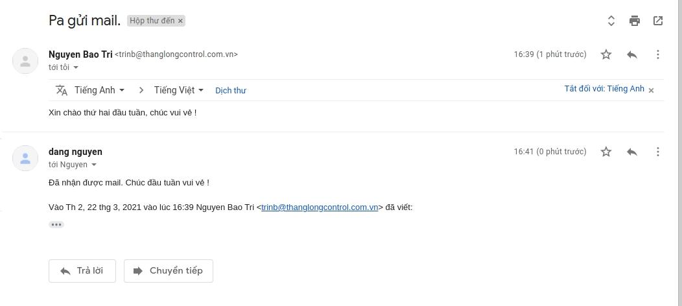Open more options for Nguyen Bao Tri's message
The image size is (682, 306).
(657, 54)
